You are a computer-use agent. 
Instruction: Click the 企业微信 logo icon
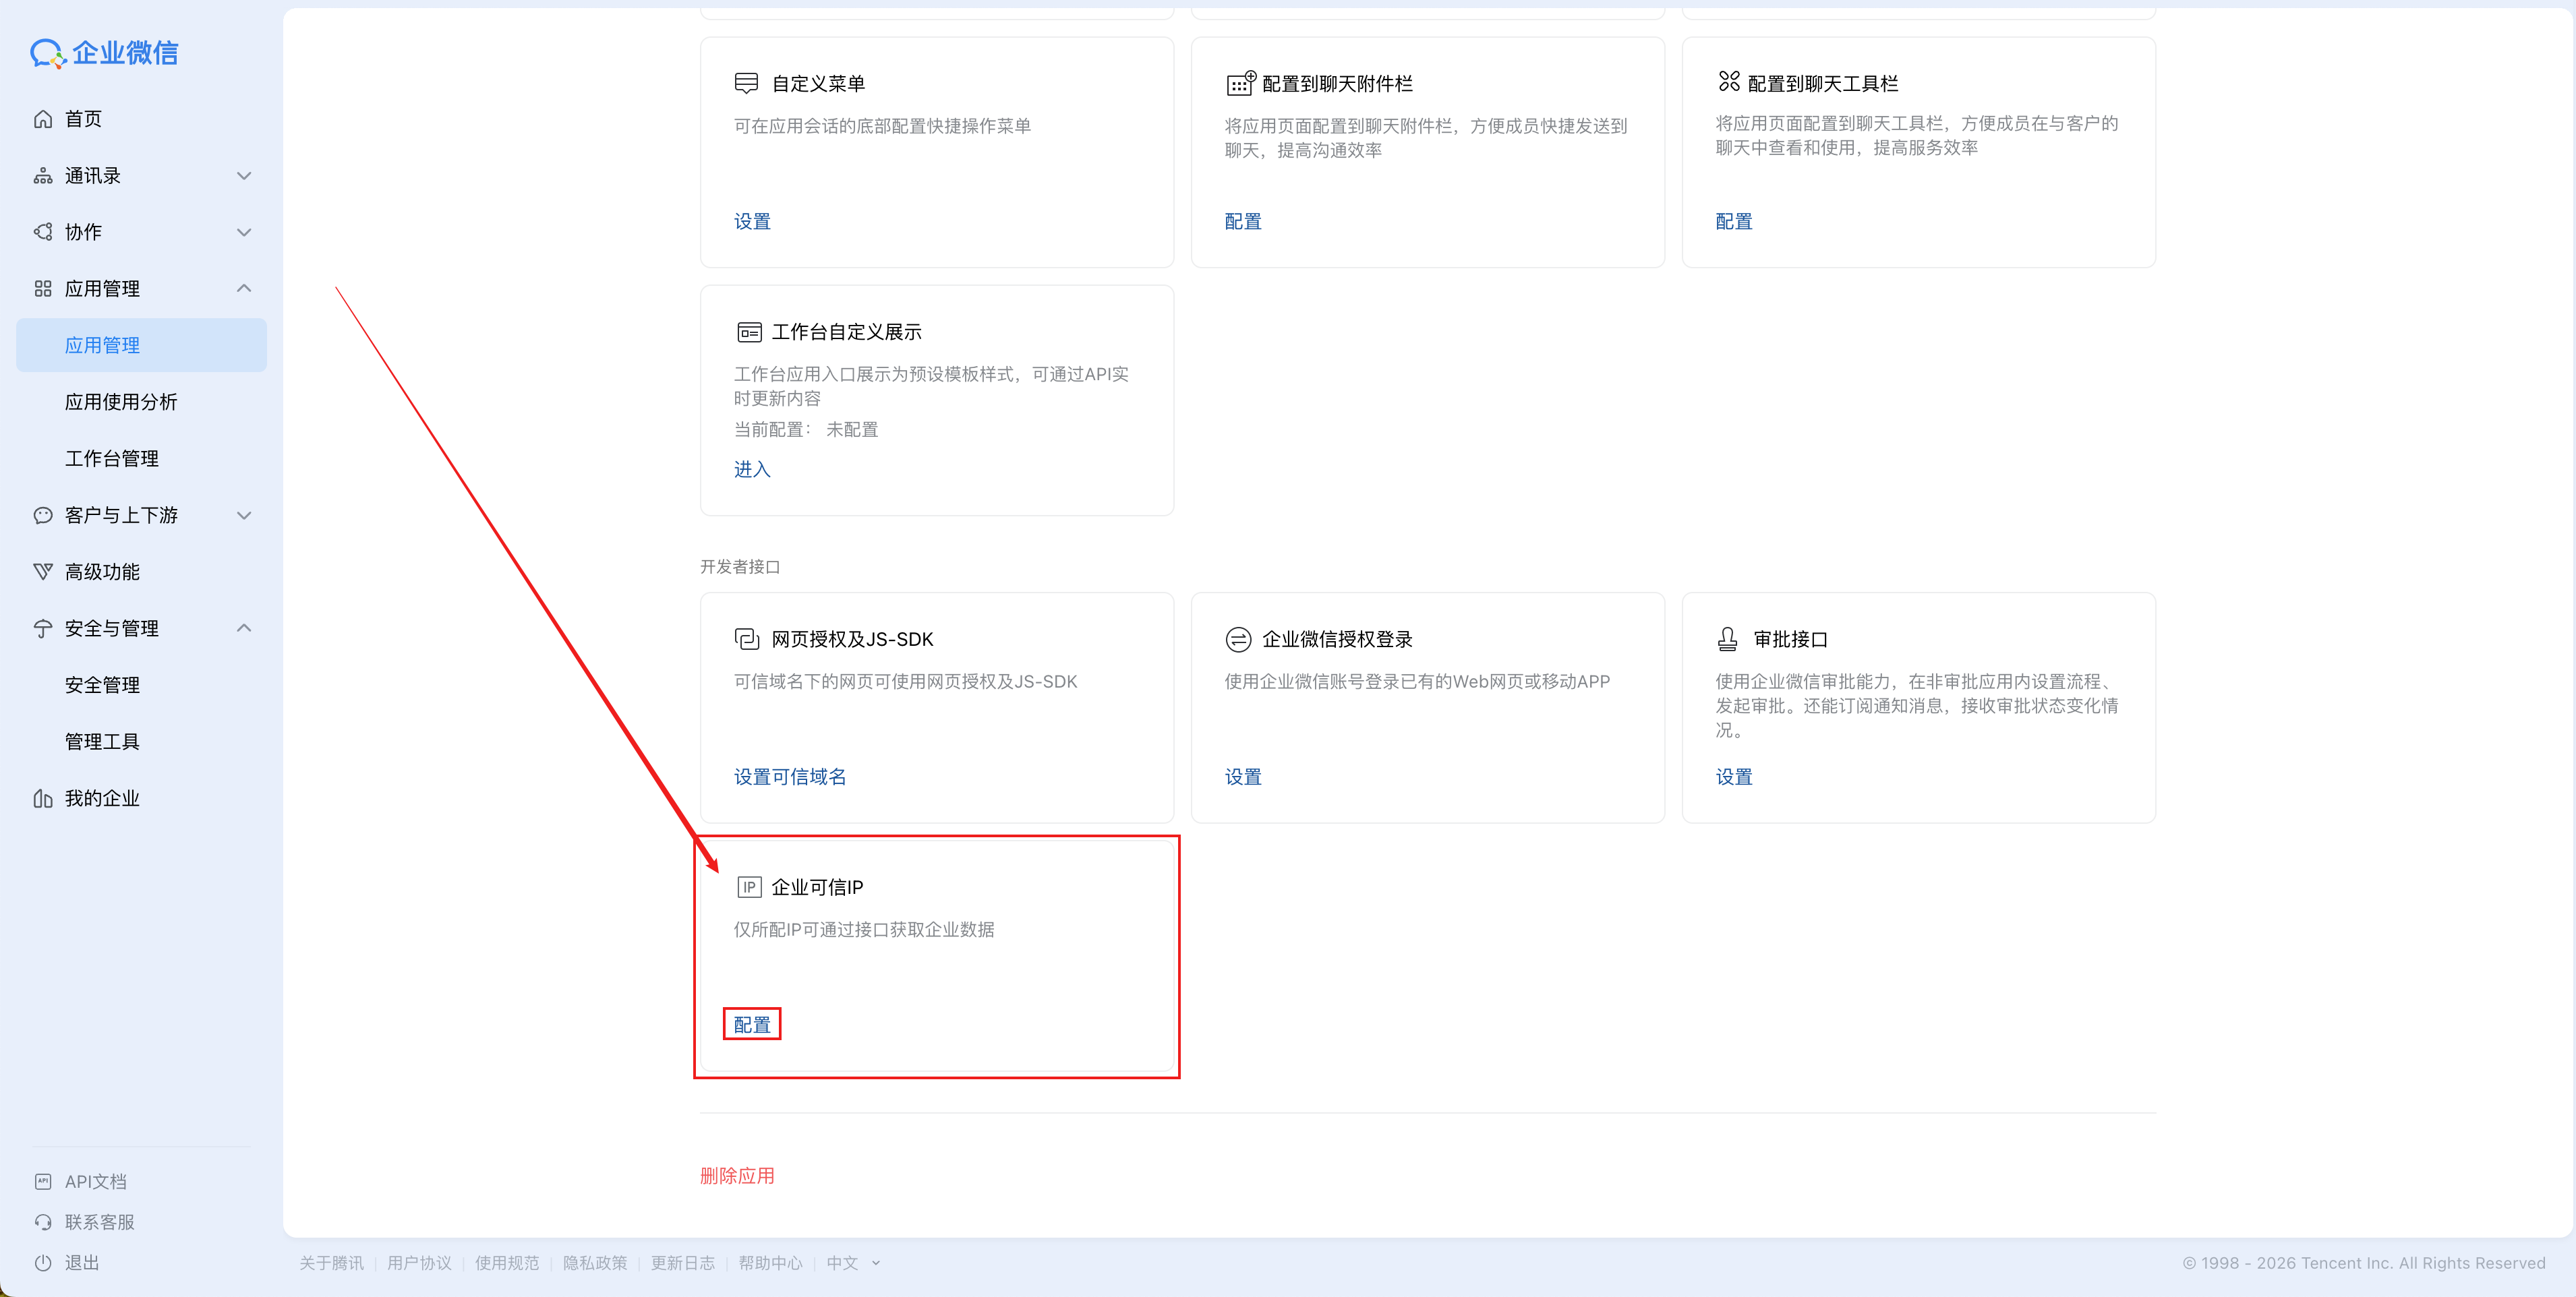click(47, 53)
